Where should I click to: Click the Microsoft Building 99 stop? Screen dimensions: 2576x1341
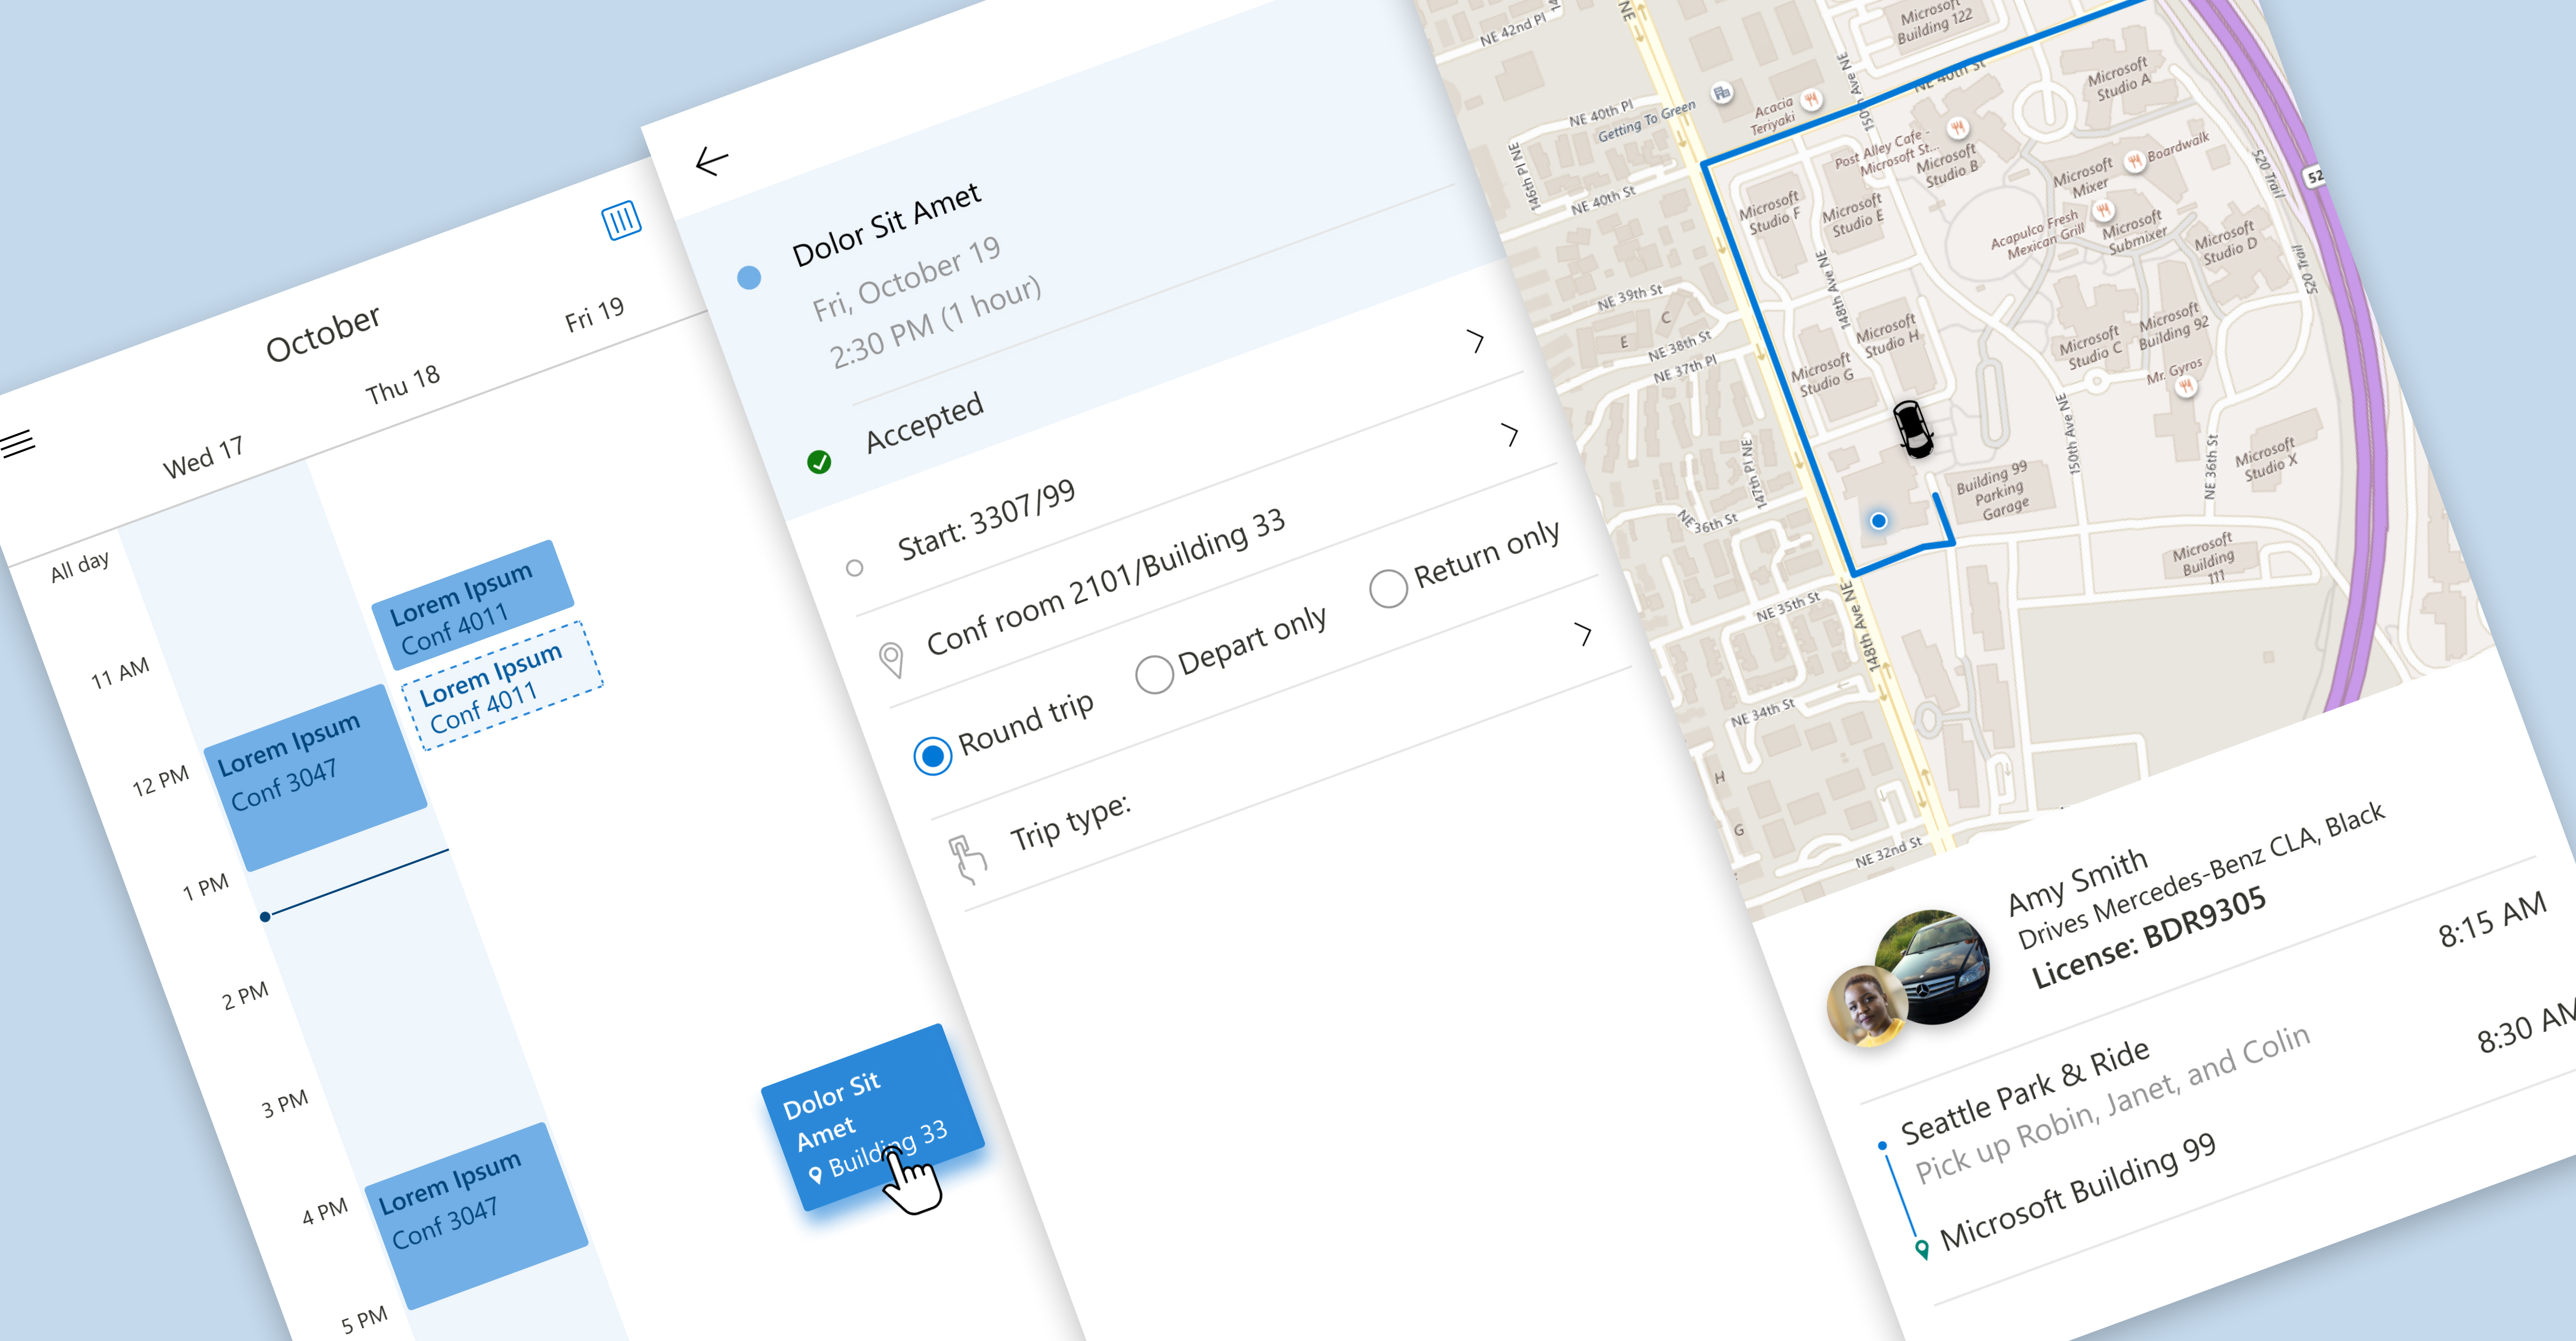pyautogui.click(x=2078, y=1192)
